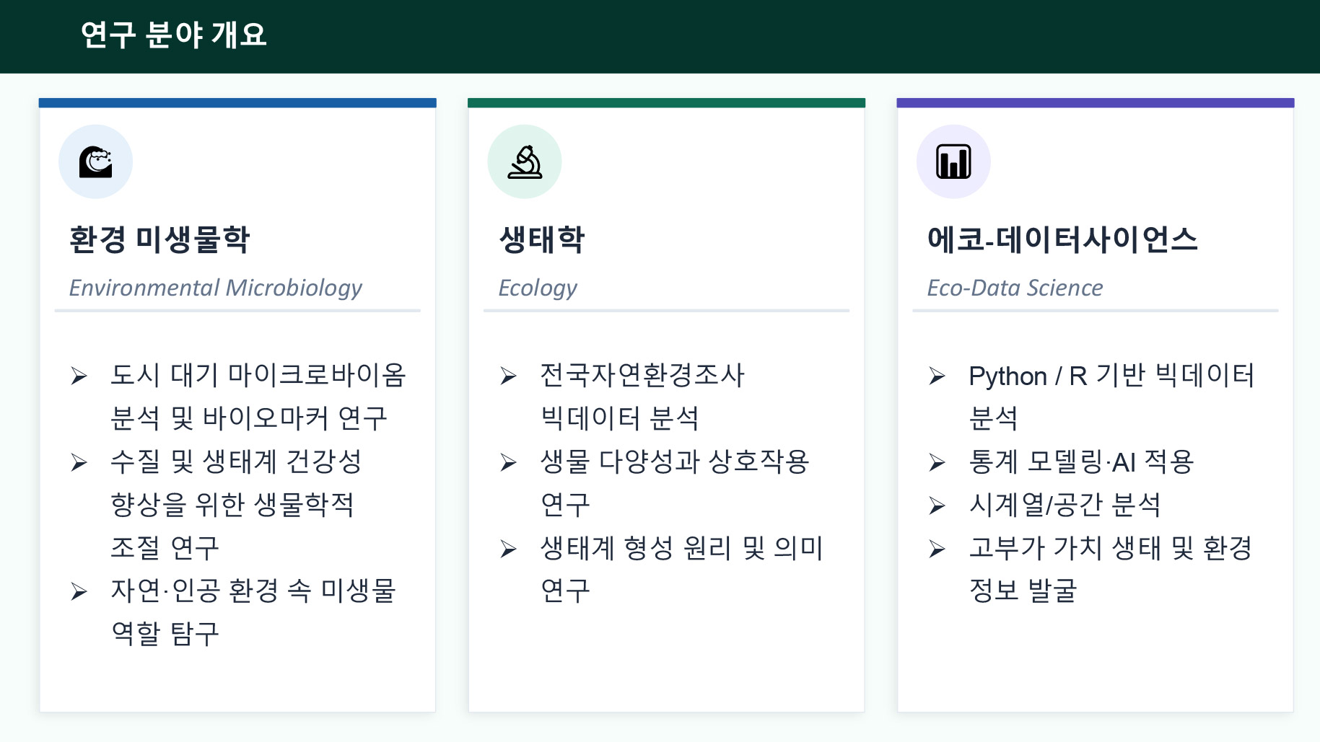The image size is (1320, 742).
Task: Click the line 역할 탐구
Action: 165,635
